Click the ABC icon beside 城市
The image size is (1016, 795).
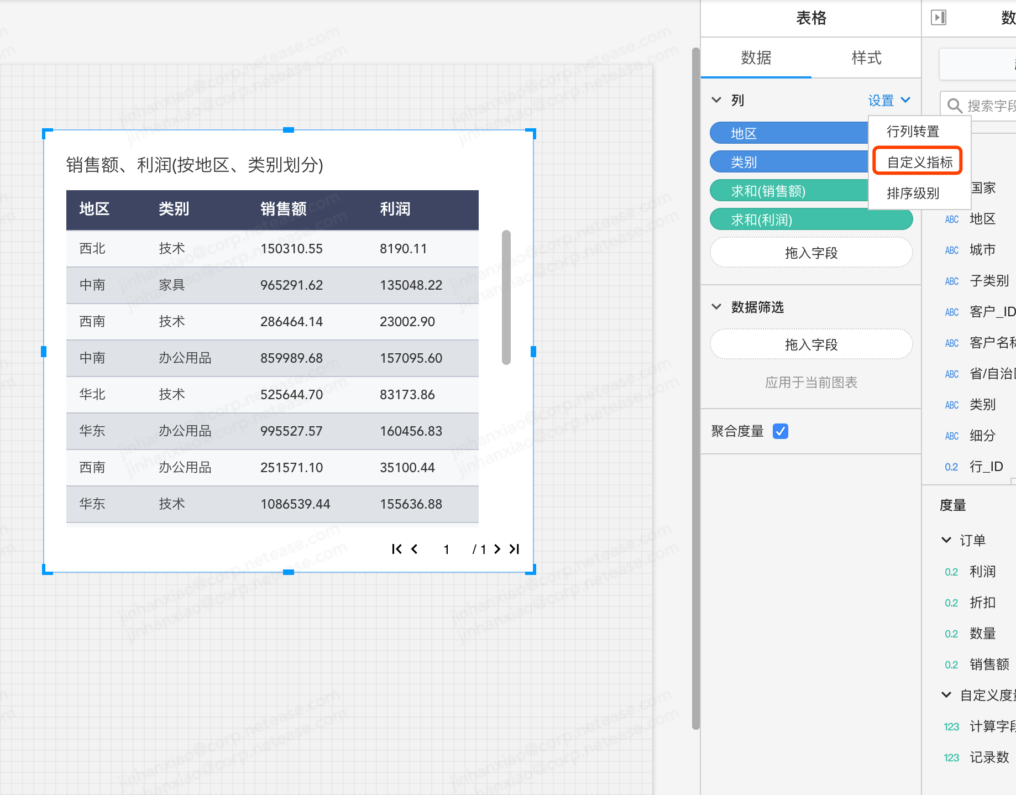951,250
